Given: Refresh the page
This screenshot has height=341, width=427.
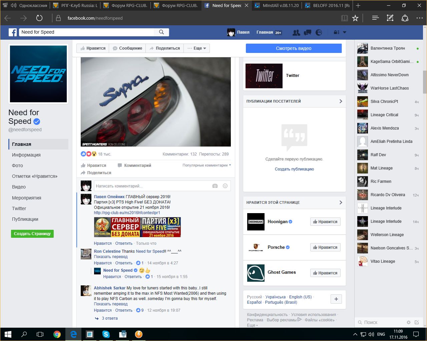Looking at the screenshot, I should pyautogui.click(x=39, y=18).
